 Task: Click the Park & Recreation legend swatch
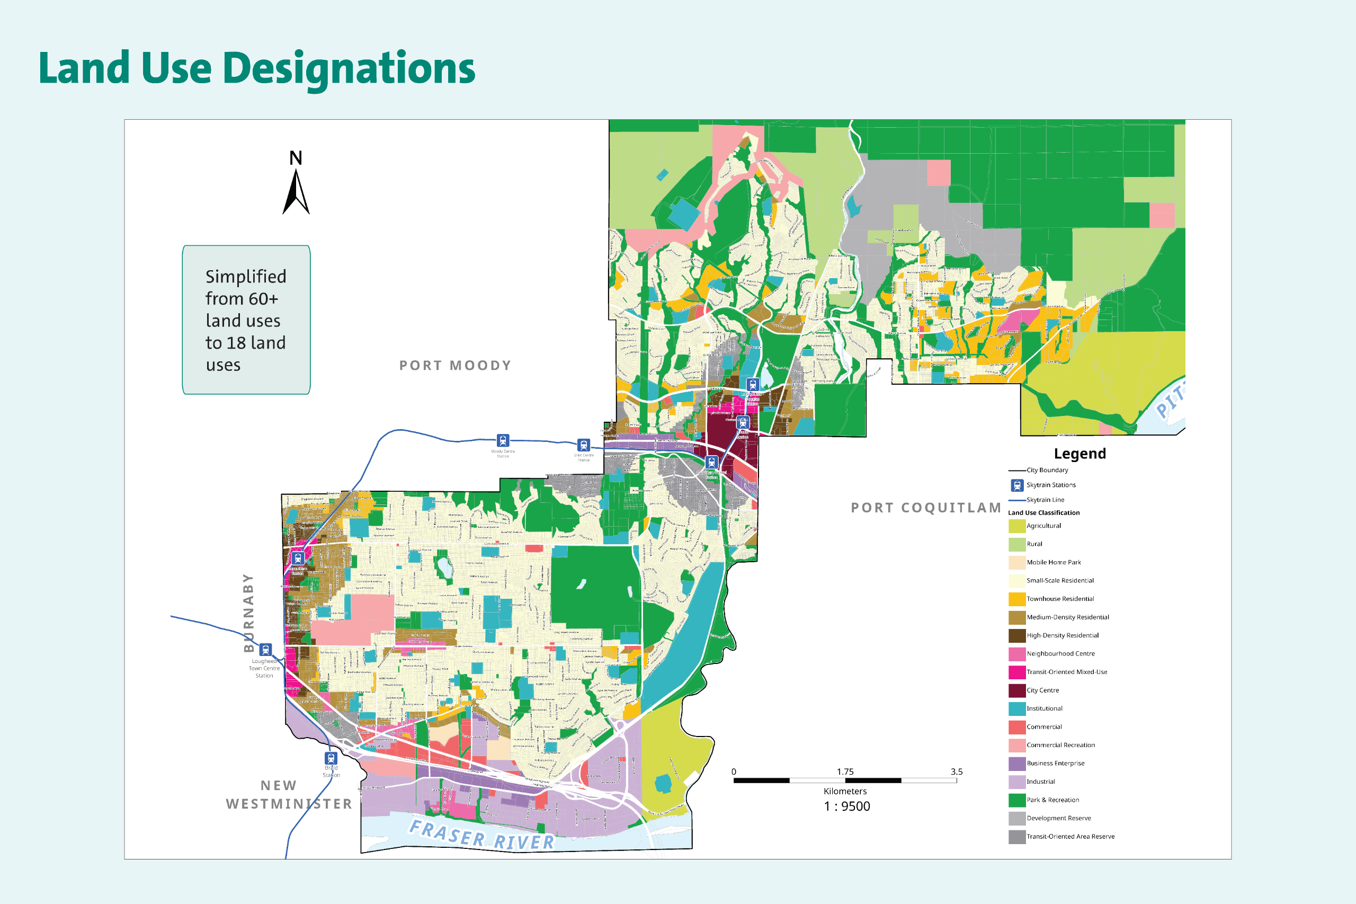(1016, 800)
